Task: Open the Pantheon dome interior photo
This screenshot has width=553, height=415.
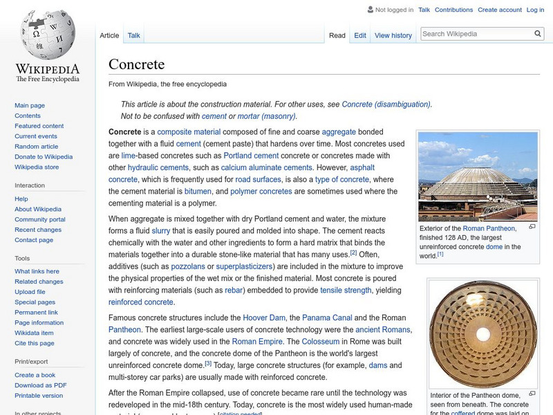Action: pos(482,334)
